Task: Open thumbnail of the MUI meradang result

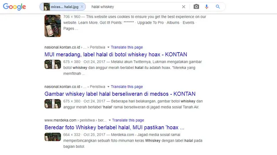Action: coord(53,64)
